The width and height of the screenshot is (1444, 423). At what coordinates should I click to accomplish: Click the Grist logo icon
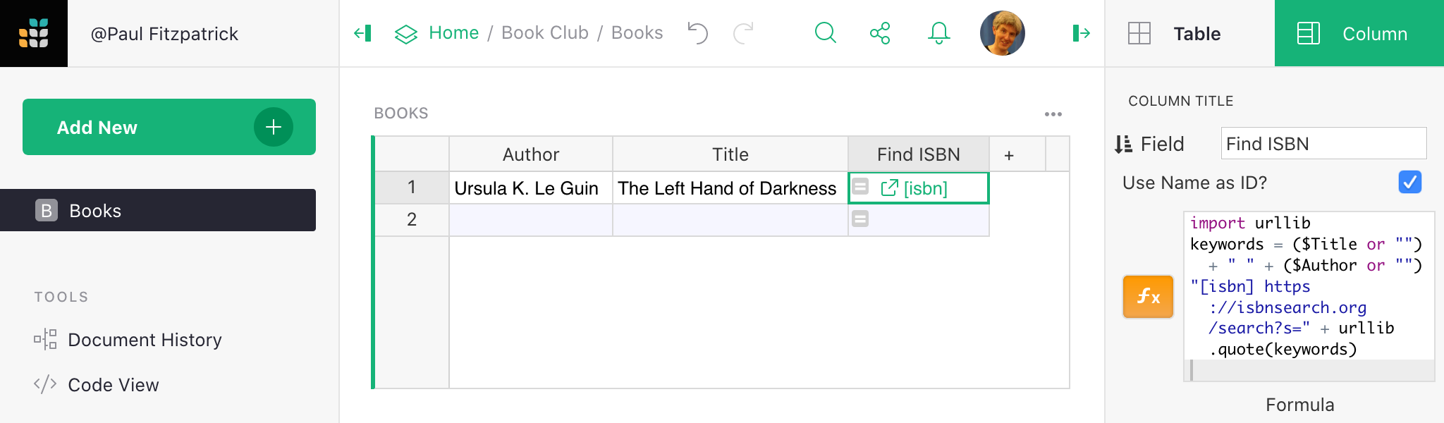click(33, 33)
